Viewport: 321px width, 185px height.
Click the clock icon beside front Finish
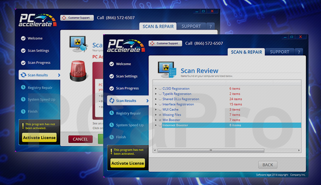tap(111, 137)
